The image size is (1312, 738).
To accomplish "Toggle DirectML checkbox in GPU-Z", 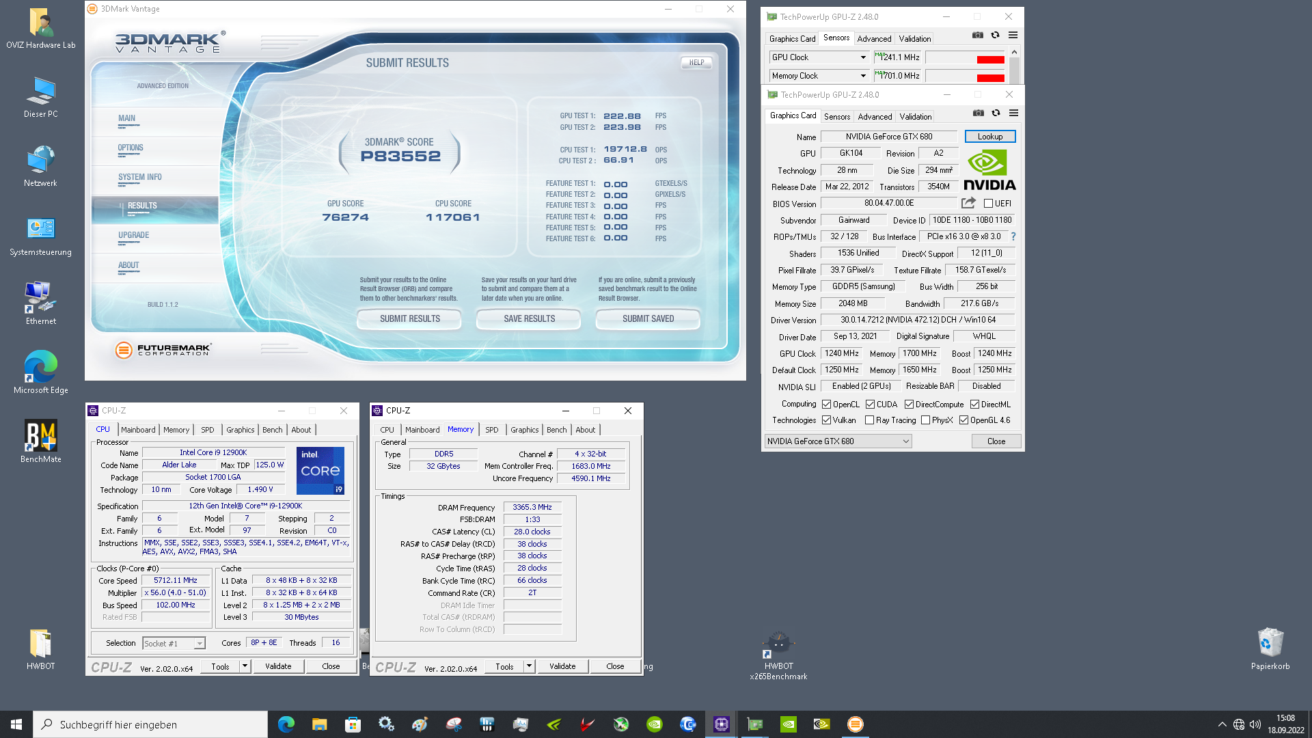I will [x=974, y=405].
